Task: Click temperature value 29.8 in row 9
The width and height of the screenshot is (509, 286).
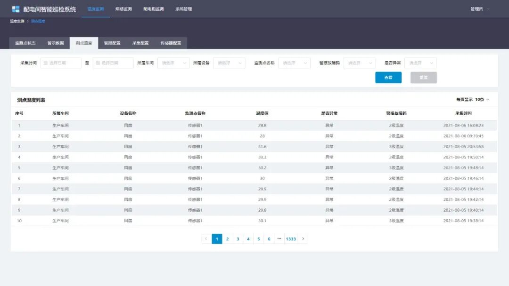Action: click(263, 210)
